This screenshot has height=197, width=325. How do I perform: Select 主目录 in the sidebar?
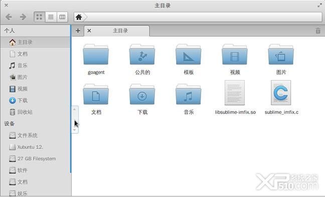35,42
